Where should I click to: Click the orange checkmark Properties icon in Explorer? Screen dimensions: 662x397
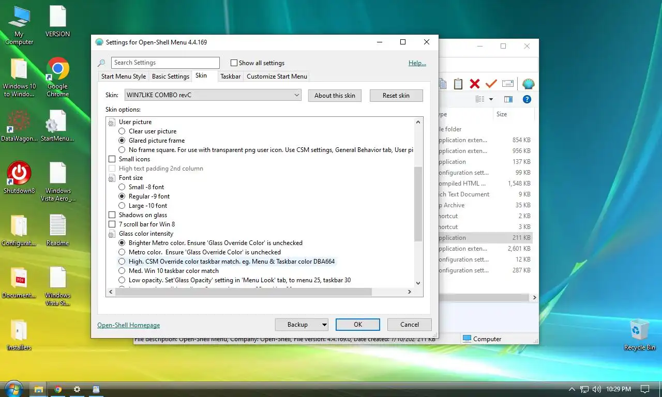pos(491,84)
